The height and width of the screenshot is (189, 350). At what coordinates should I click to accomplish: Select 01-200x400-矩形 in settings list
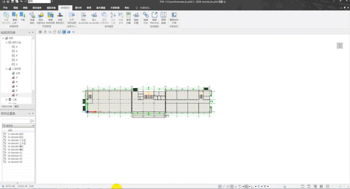16,134
